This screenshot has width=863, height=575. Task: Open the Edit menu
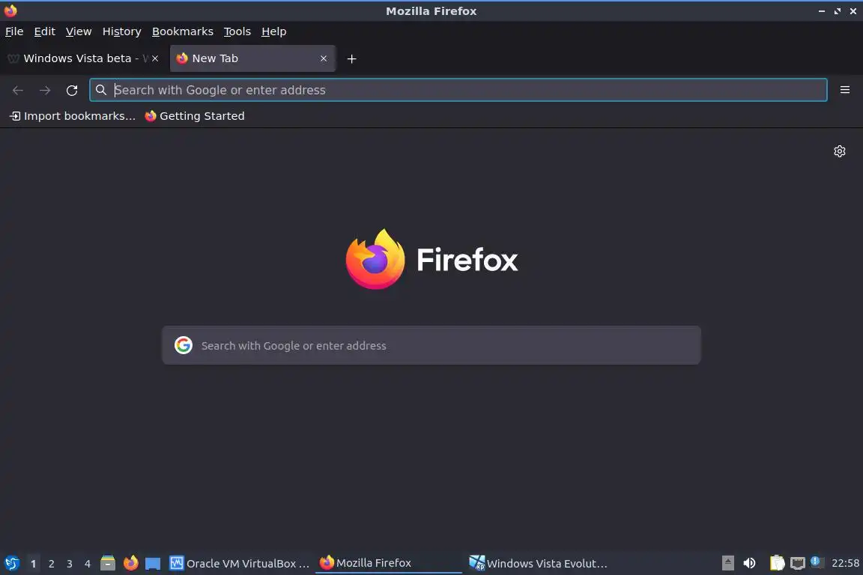(45, 31)
